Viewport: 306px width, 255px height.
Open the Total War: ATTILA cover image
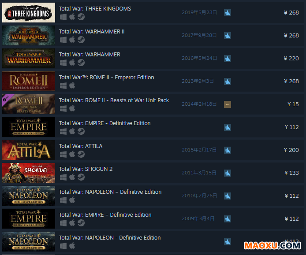coord(29,150)
